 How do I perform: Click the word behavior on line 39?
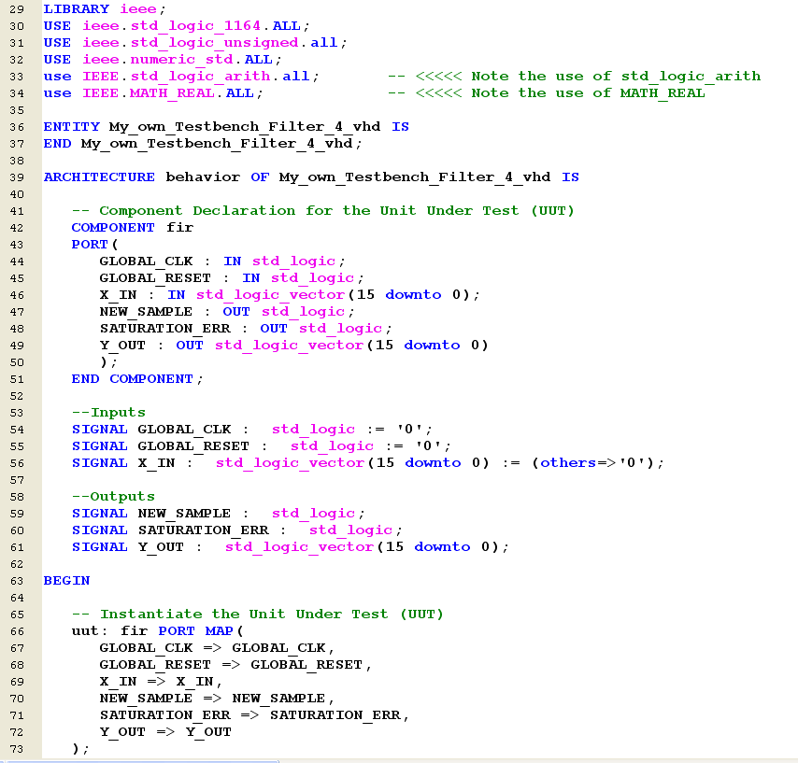(203, 177)
